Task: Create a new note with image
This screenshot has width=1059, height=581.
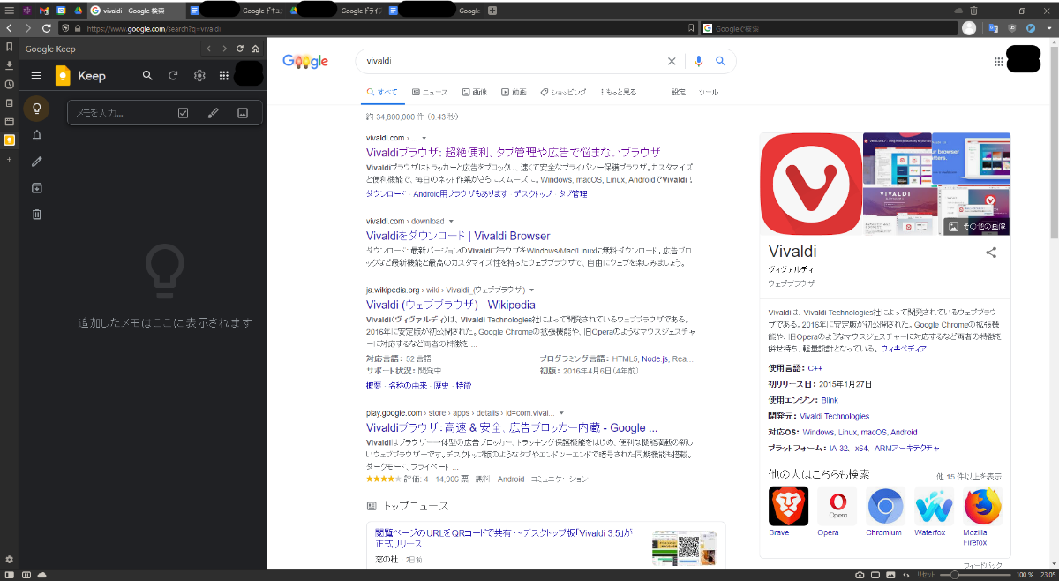Action: (242, 113)
